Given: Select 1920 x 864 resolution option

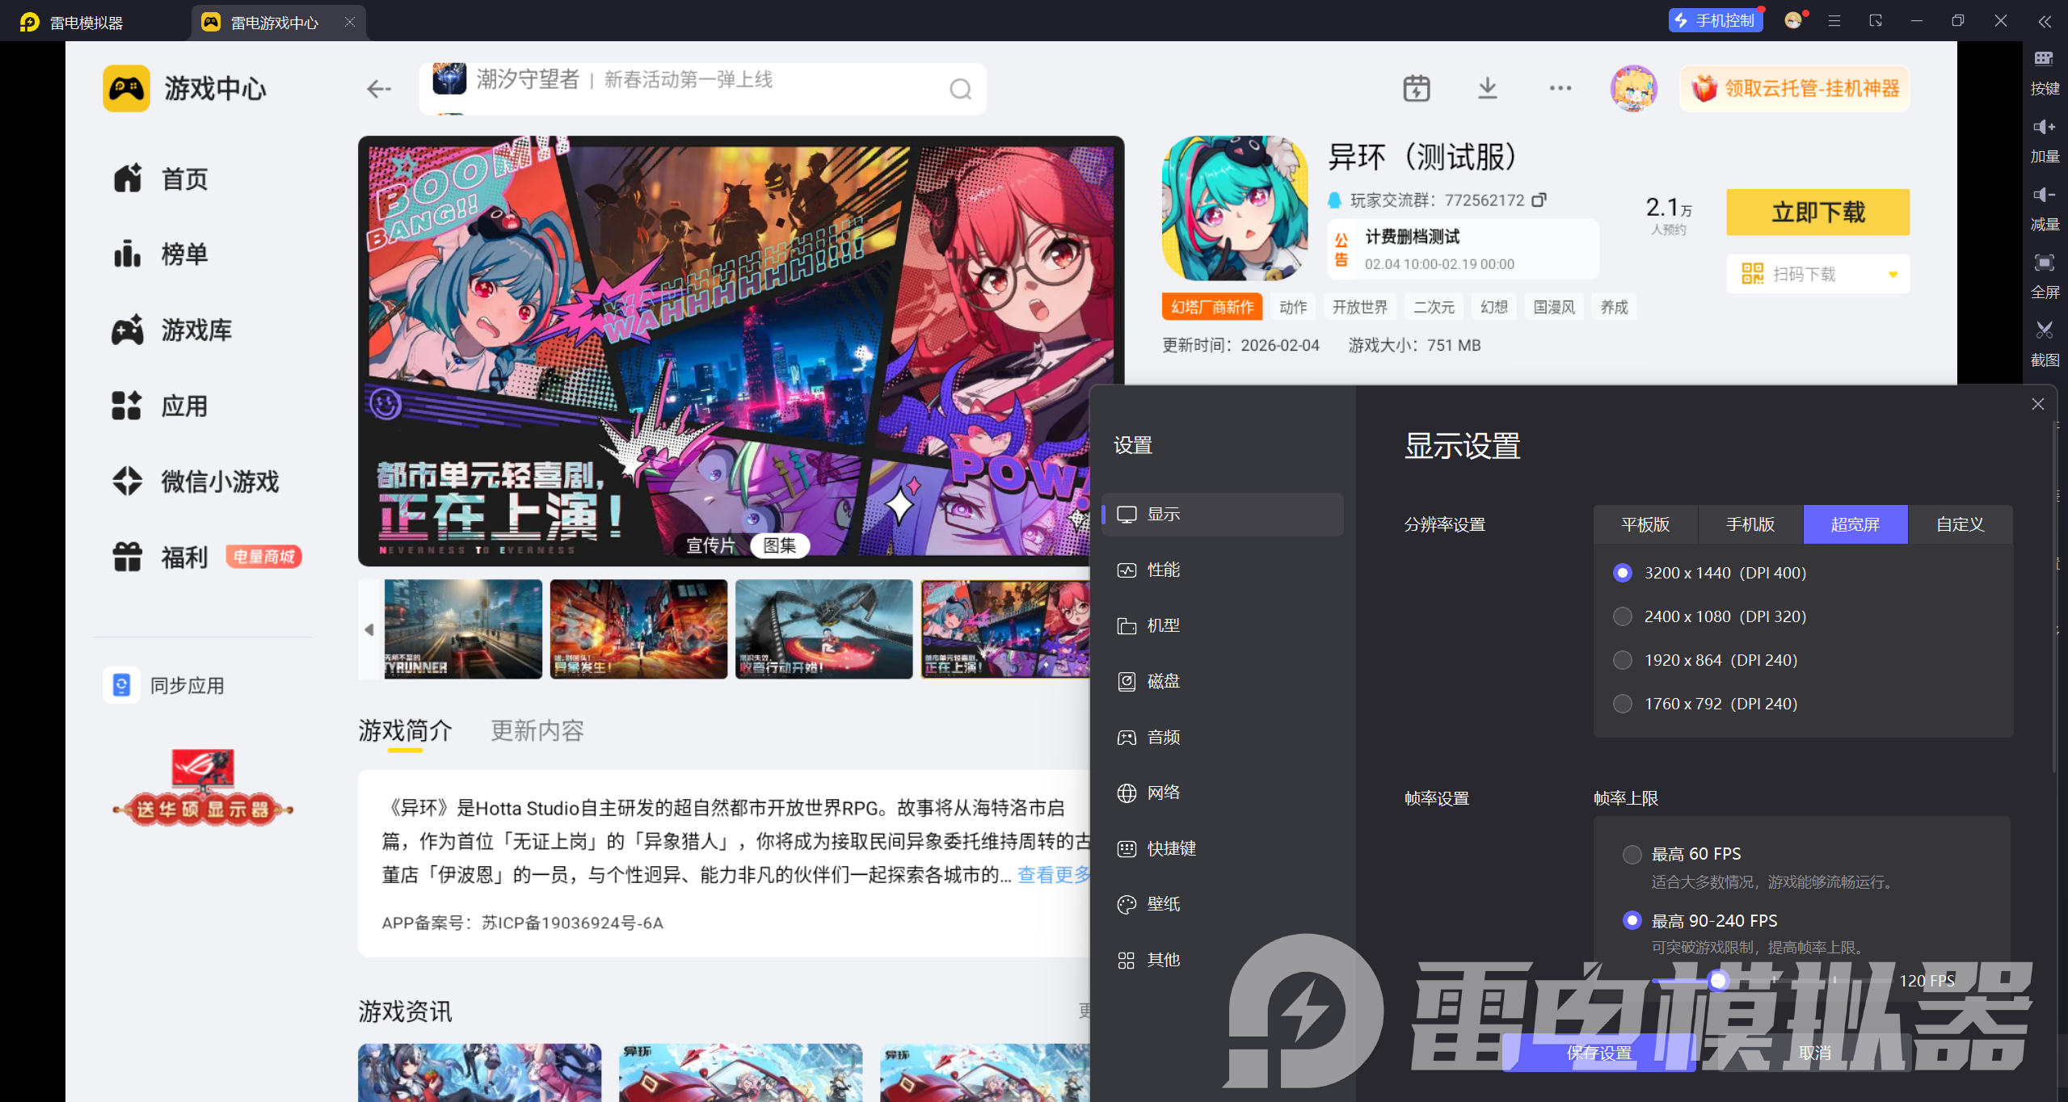Looking at the screenshot, I should pyautogui.click(x=1622, y=660).
